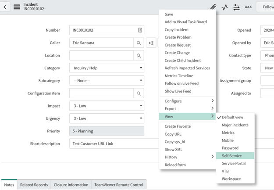Switch to the Workspace view

click(x=235, y=179)
